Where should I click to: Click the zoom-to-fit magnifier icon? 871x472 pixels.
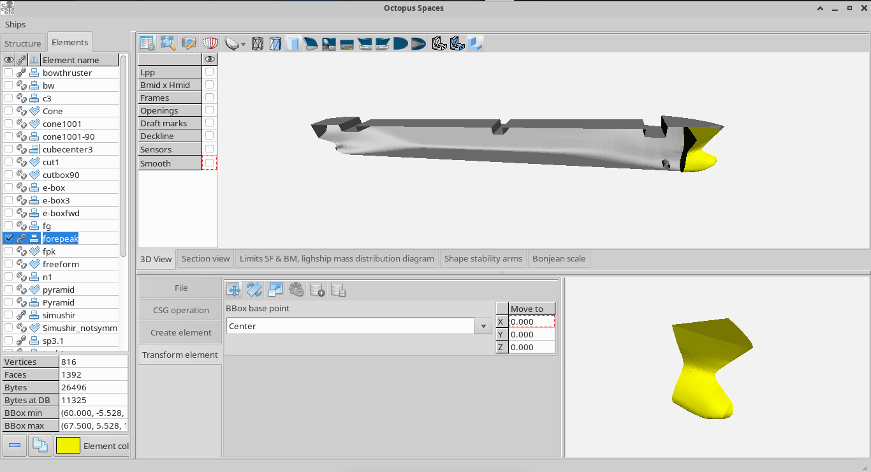tap(168, 43)
